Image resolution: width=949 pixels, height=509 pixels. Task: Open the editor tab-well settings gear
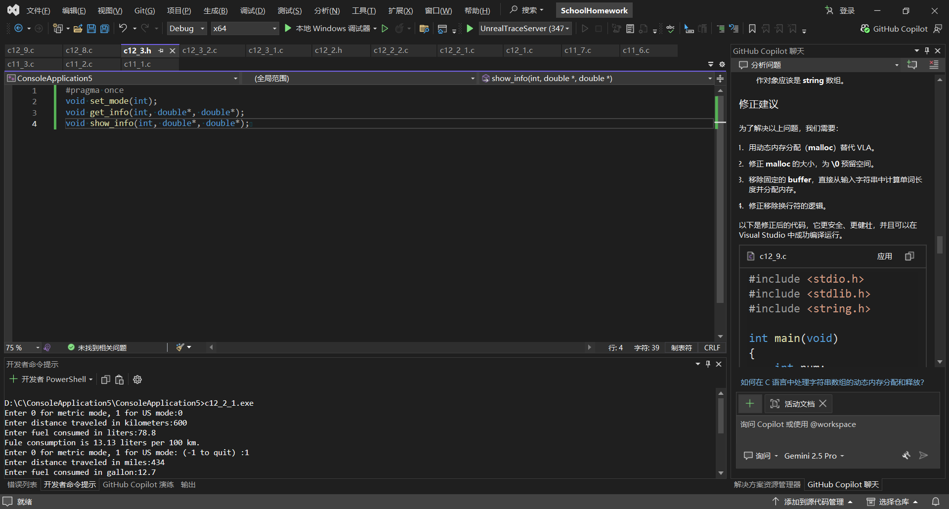point(722,64)
